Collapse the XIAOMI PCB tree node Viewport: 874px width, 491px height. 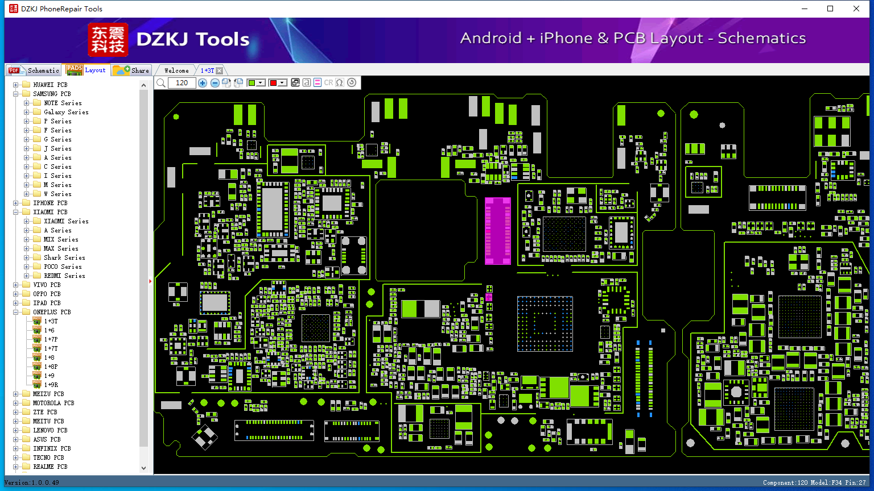(x=16, y=212)
